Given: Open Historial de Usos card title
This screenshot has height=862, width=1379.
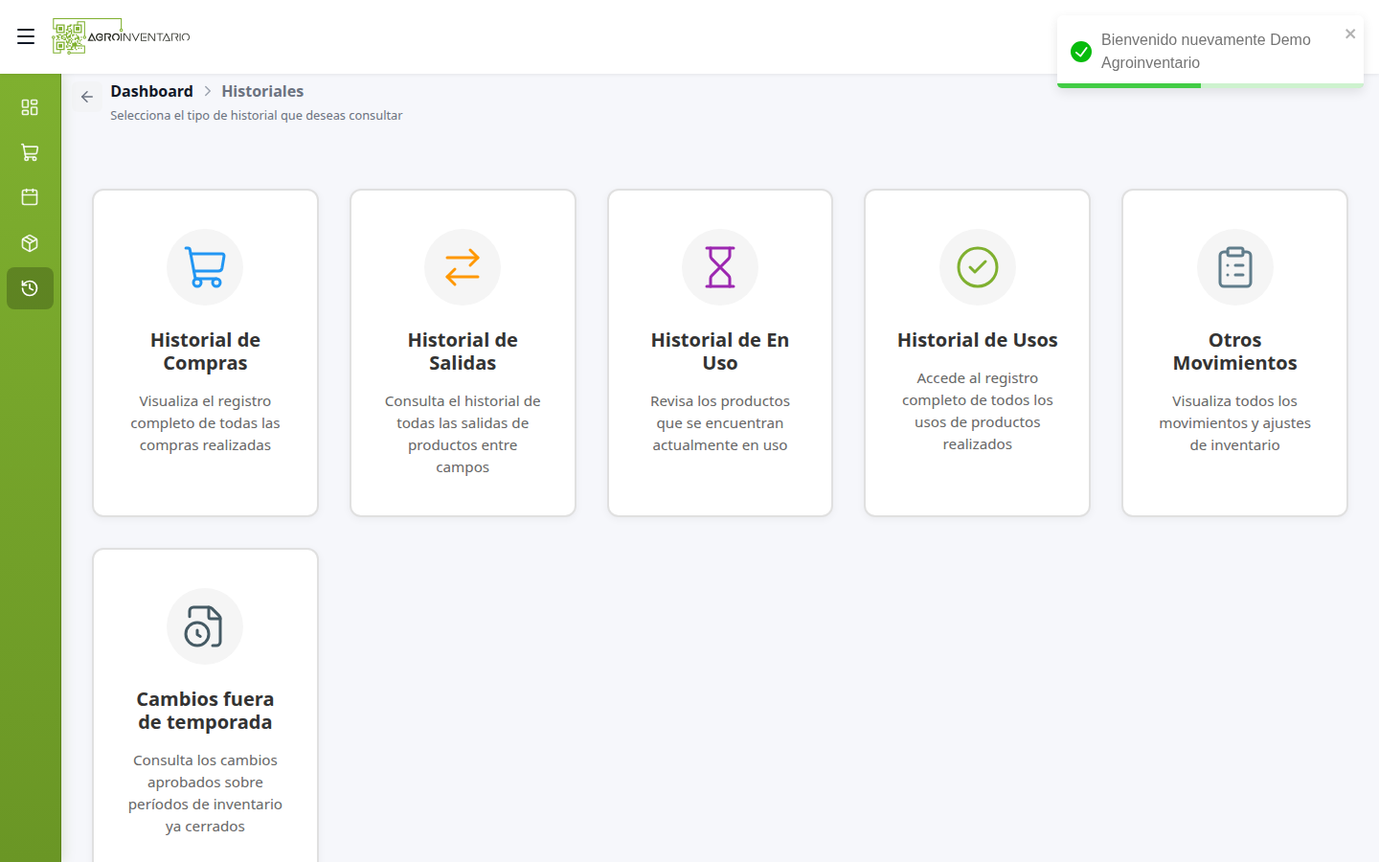Looking at the screenshot, I should pos(978,340).
